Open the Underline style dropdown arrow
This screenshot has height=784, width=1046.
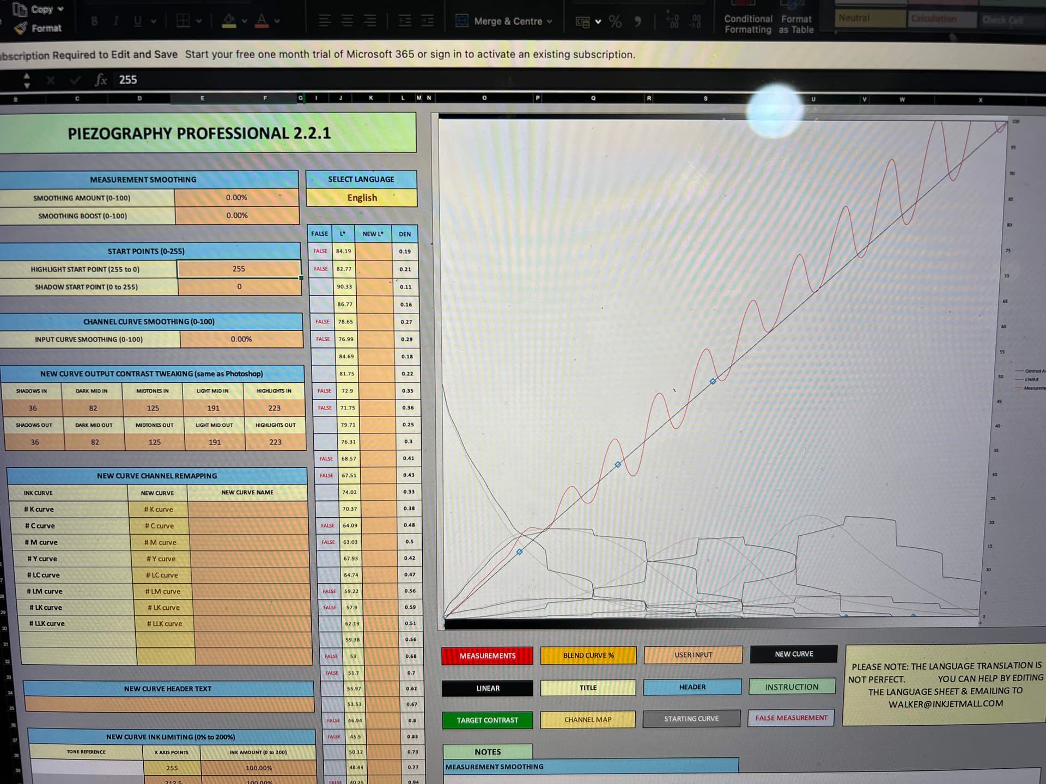click(x=154, y=22)
